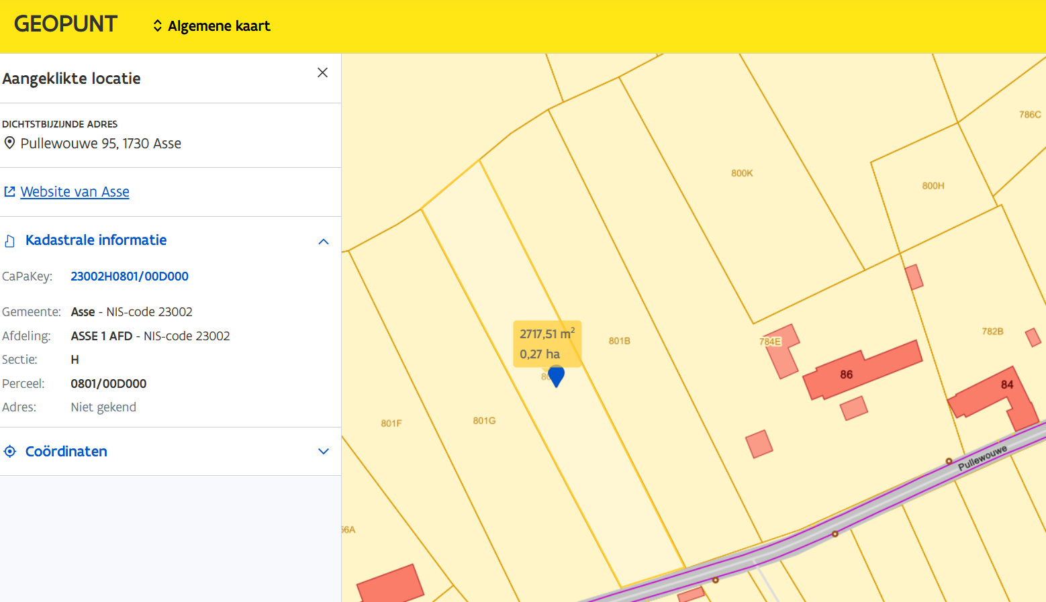The width and height of the screenshot is (1046, 602).
Task: Expand the Coördinaten section chevron
Action: click(x=323, y=452)
